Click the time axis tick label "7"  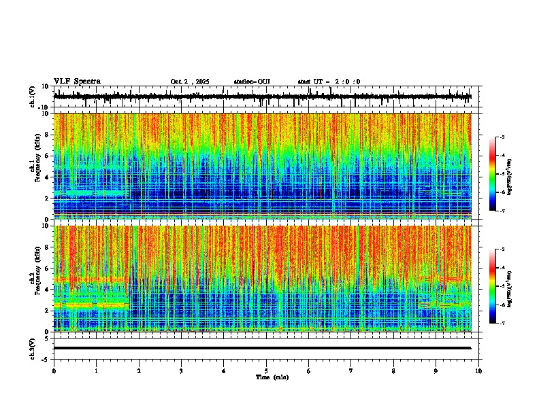[x=351, y=371]
